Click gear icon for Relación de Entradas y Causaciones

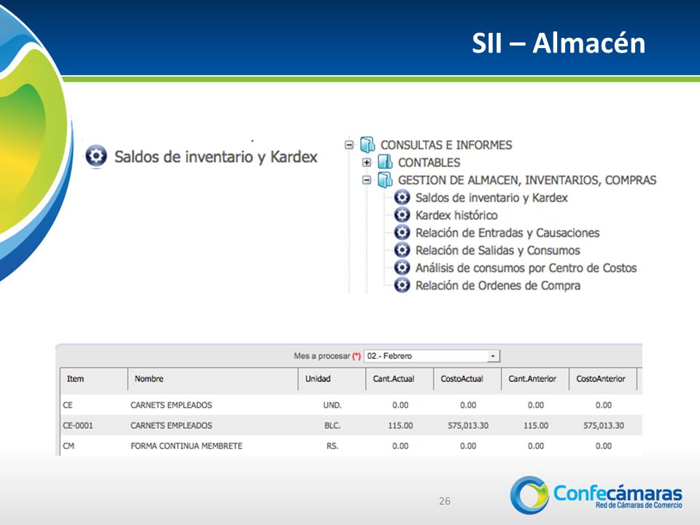click(402, 233)
